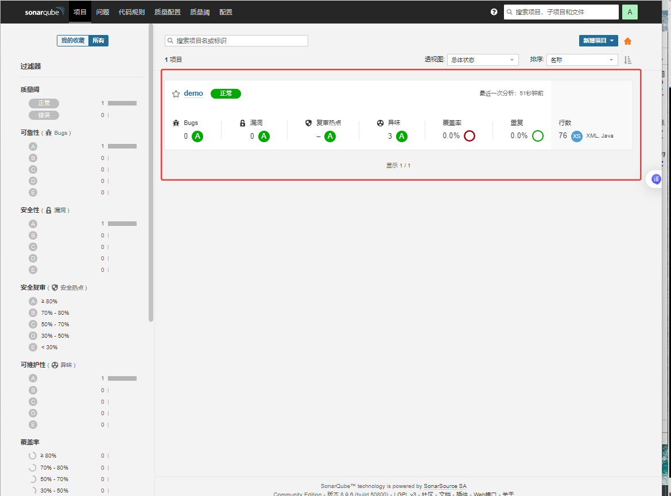
Task: Filter 可靠性 Bugs by rating A
Action: point(33,146)
